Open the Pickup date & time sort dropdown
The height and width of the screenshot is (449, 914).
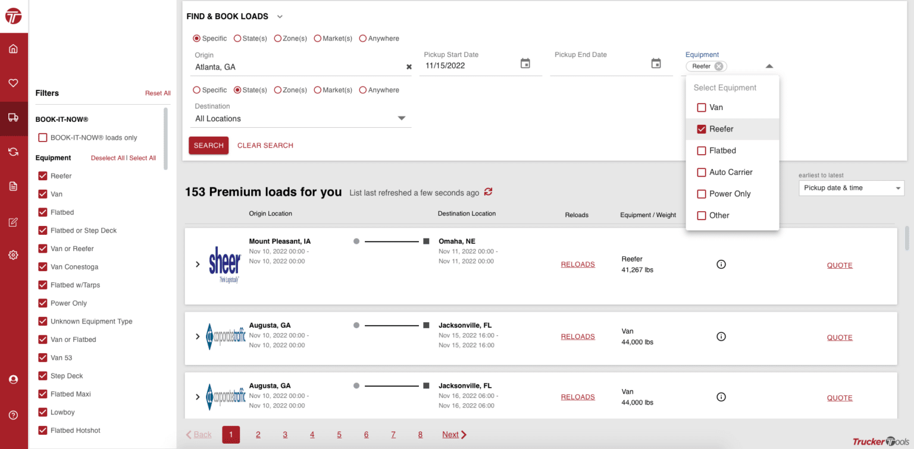[x=851, y=188]
